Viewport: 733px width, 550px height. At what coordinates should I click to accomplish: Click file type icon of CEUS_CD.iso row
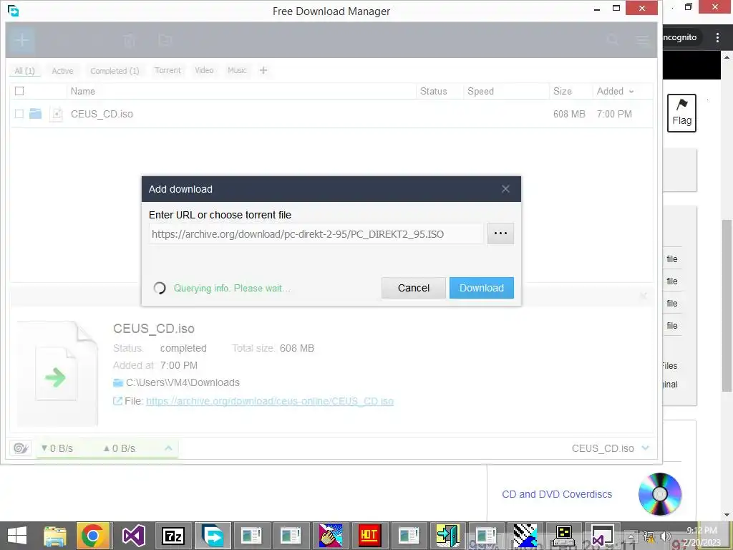coord(56,114)
